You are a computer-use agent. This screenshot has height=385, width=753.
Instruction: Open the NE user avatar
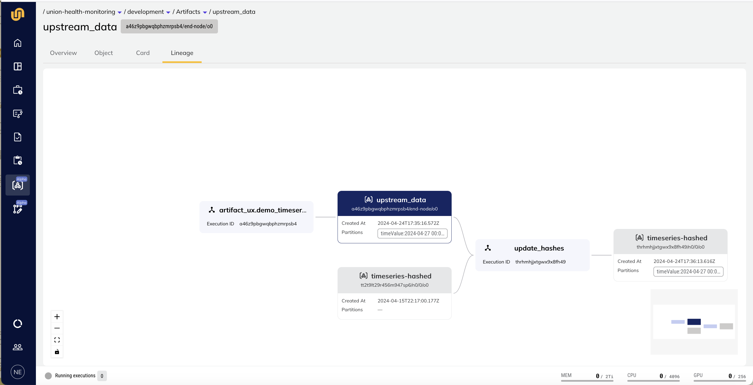[17, 372]
